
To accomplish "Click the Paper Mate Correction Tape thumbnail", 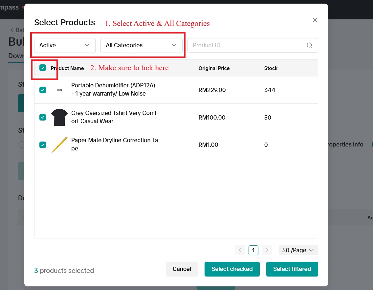I will pos(59,145).
